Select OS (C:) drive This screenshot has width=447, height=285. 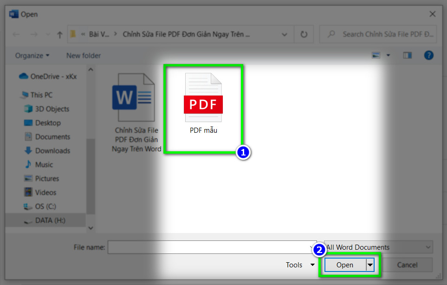pyautogui.click(x=39, y=207)
